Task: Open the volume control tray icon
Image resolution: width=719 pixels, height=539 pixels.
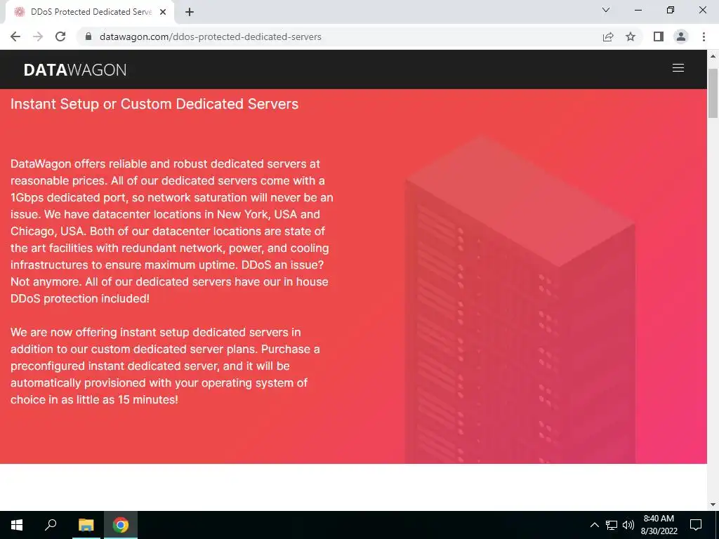Action: 628,525
